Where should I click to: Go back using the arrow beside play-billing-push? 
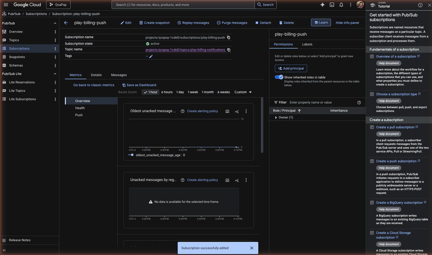66,23
